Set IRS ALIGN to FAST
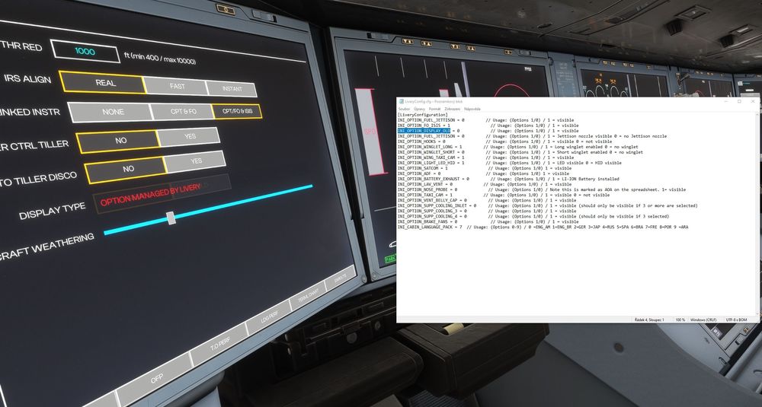The image size is (762, 407). click(x=175, y=86)
